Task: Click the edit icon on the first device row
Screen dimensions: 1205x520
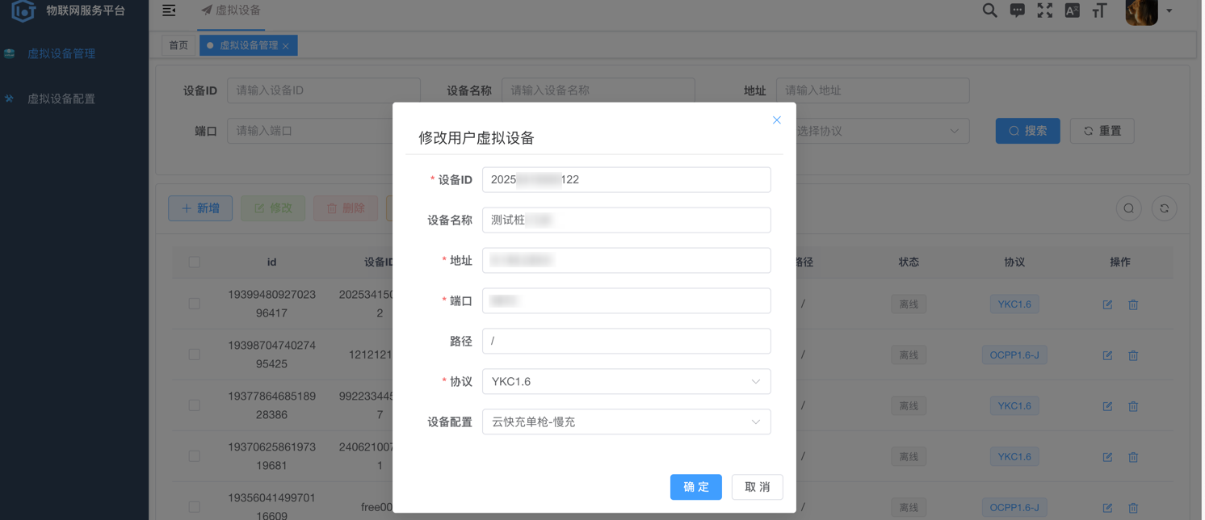Action: [x=1106, y=304]
